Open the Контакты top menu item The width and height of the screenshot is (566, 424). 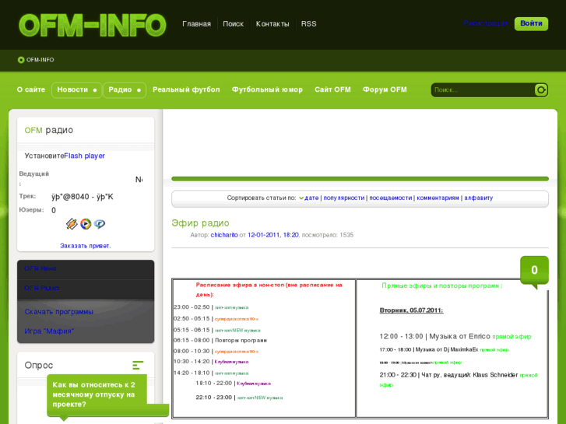[x=272, y=24]
